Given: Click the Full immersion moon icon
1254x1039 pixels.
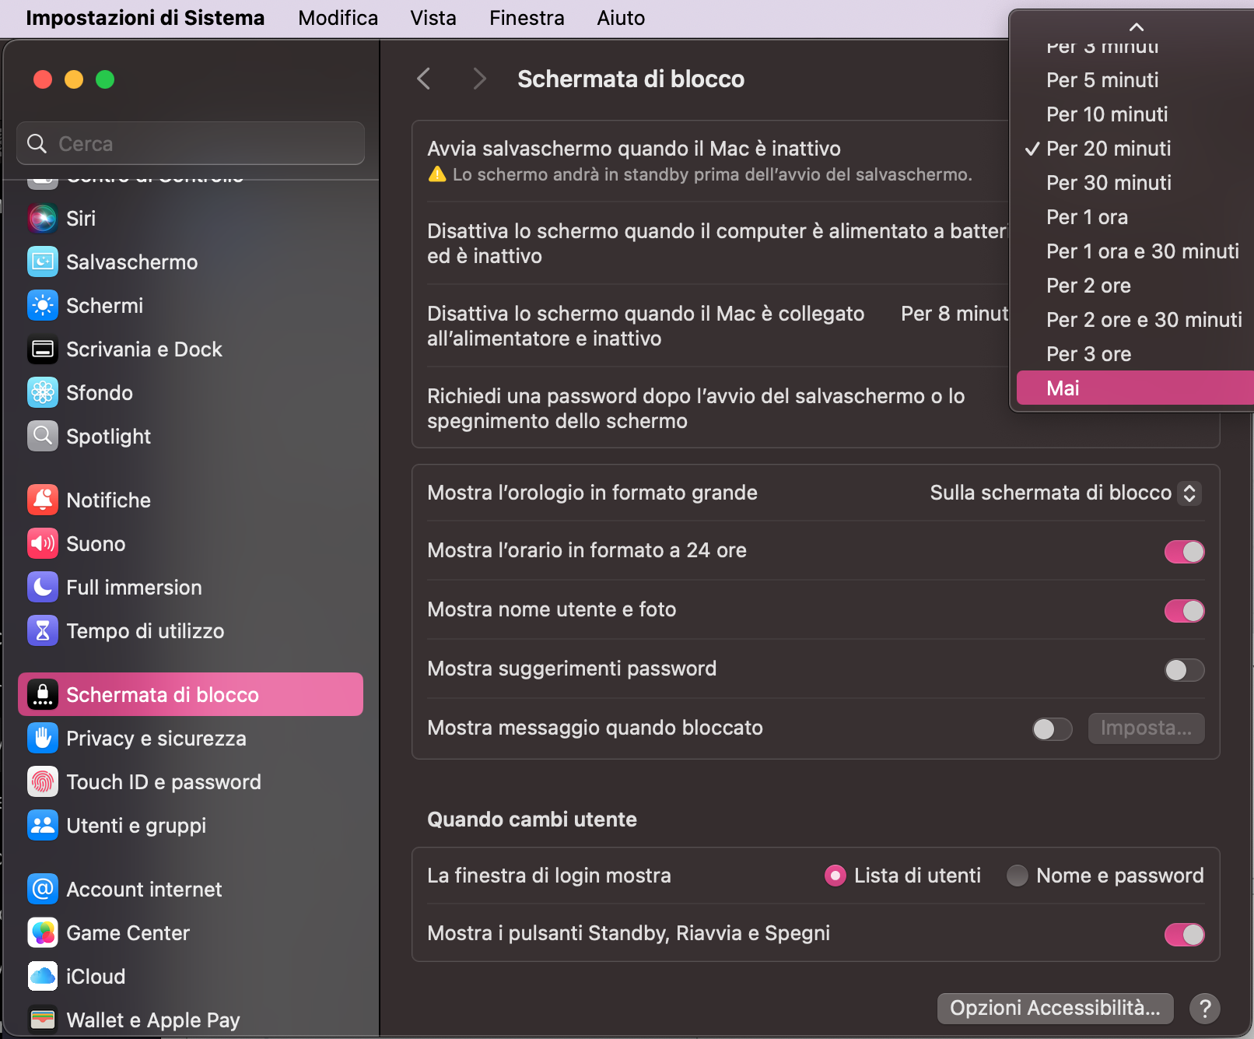Looking at the screenshot, I should click(43, 588).
